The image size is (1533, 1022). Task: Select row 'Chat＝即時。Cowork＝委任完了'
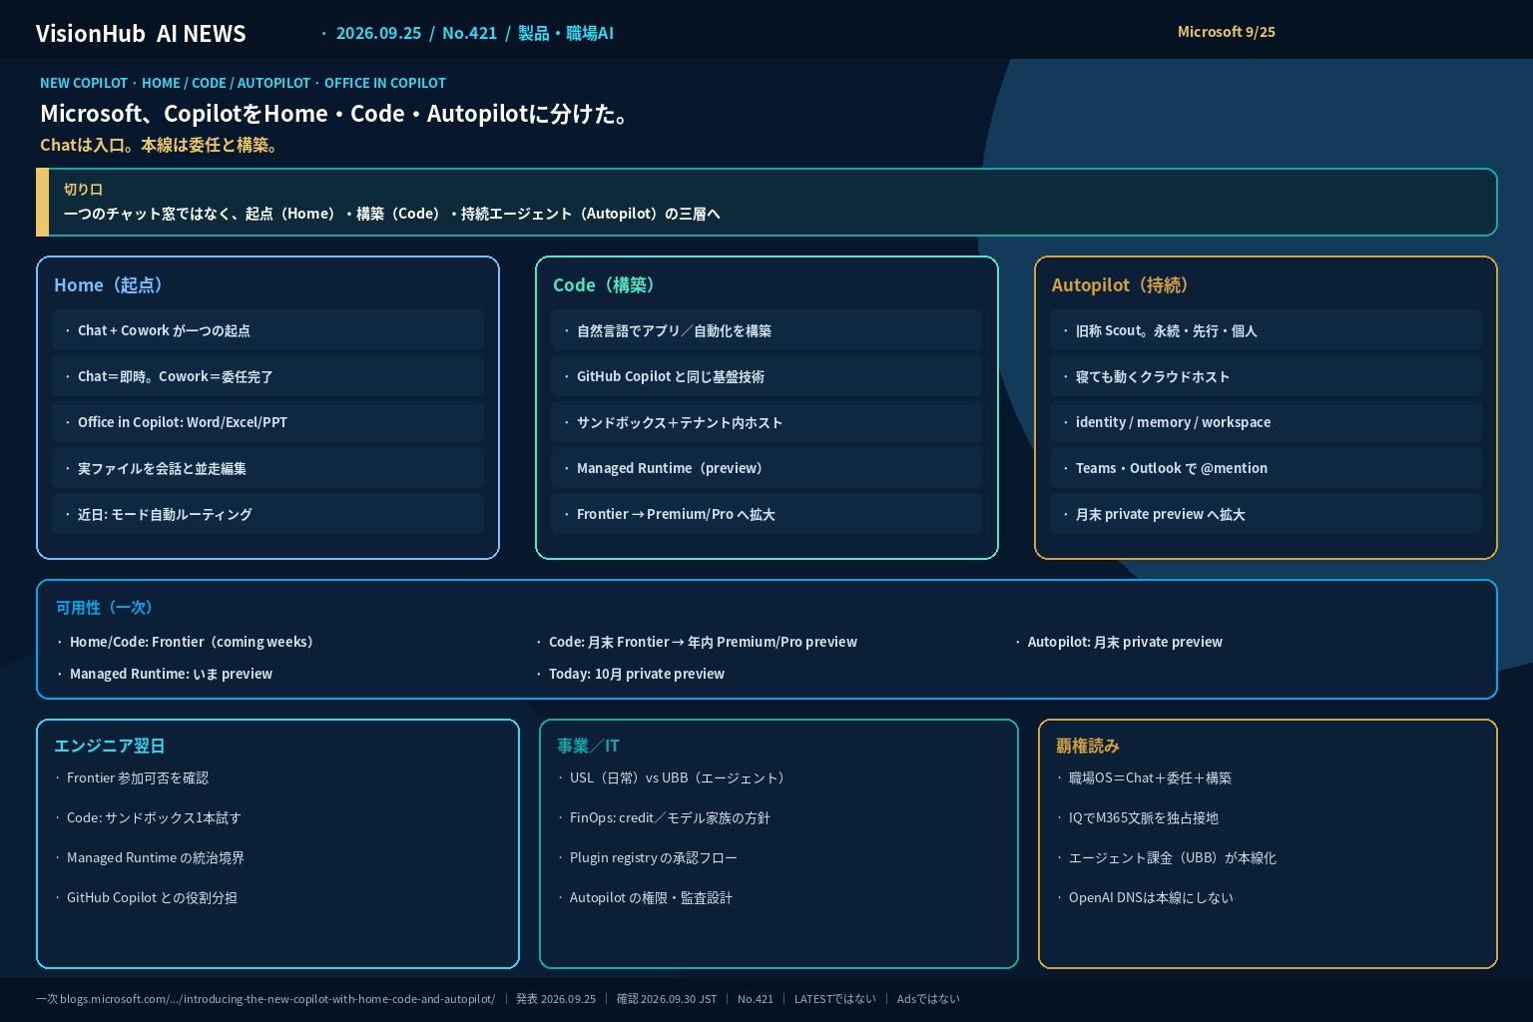(x=267, y=376)
